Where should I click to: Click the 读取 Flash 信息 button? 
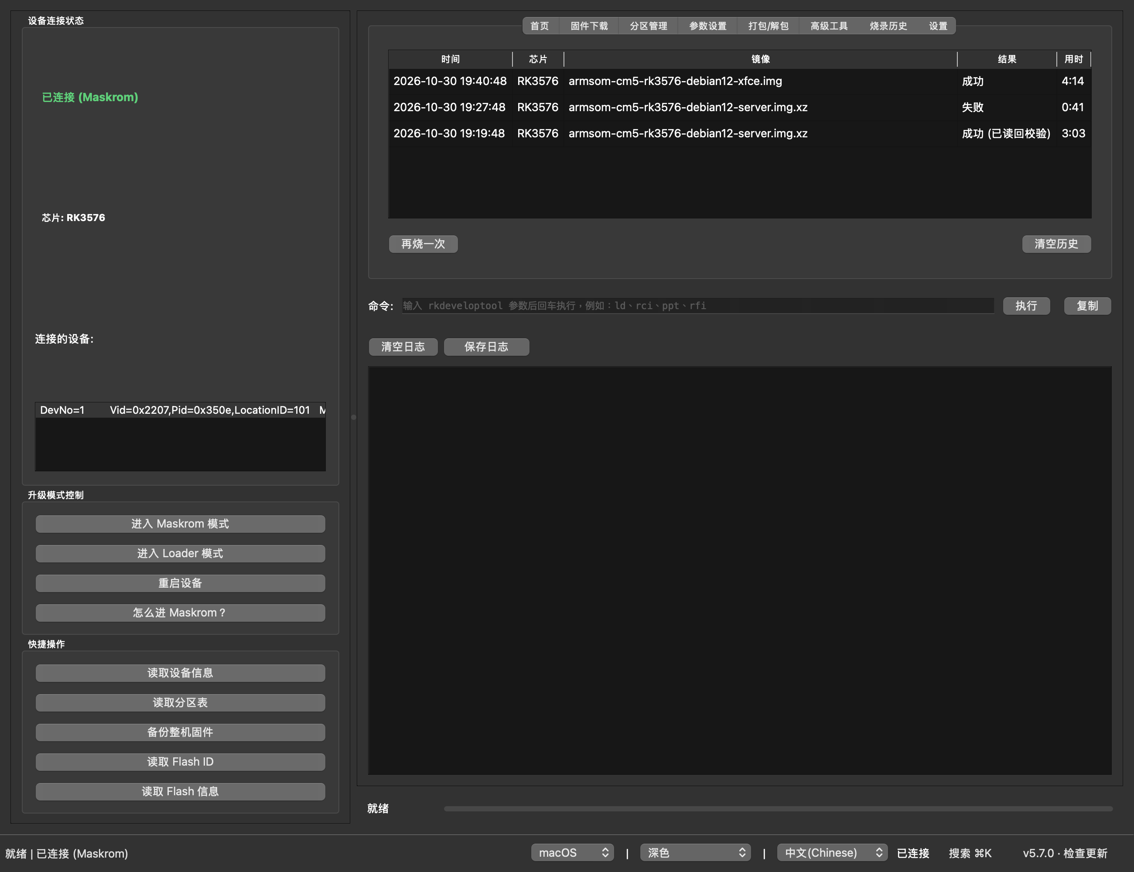tap(180, 791)
